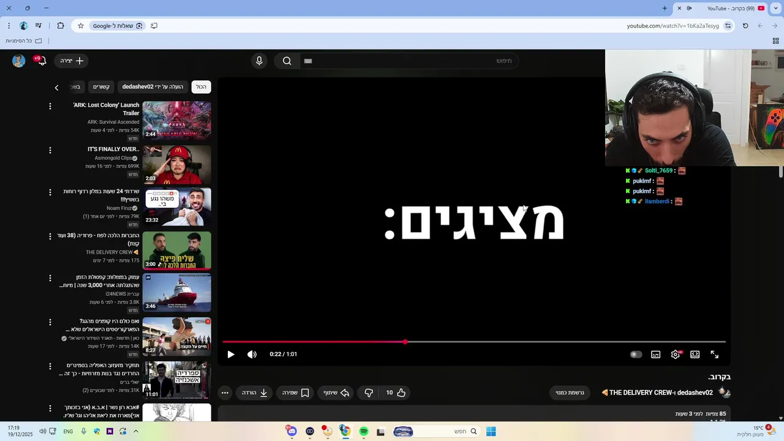Download video with the הורדה button

pyautogui.click(x=255, y=393)
